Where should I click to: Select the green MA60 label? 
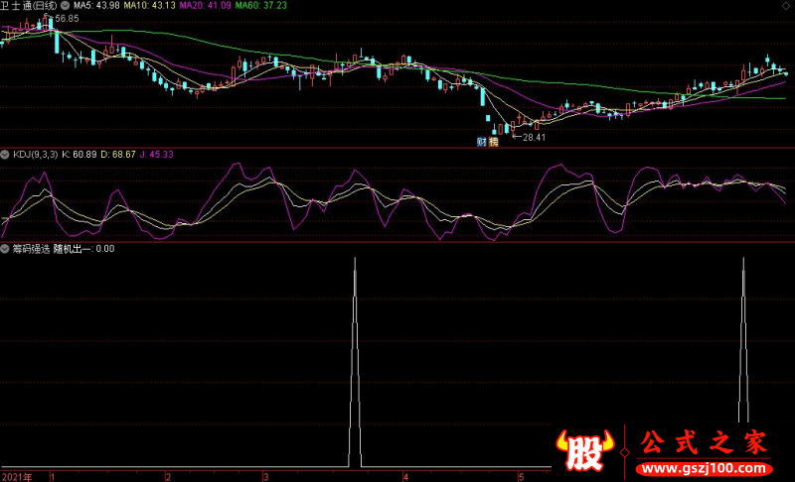pyautogui.click(x=262, y=5)
